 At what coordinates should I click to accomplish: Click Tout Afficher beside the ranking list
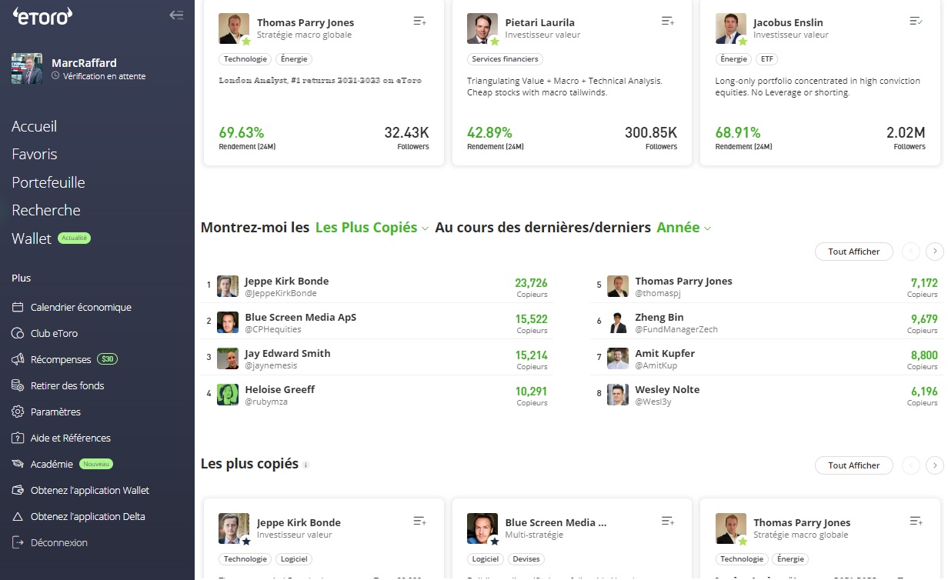point(853,252)
